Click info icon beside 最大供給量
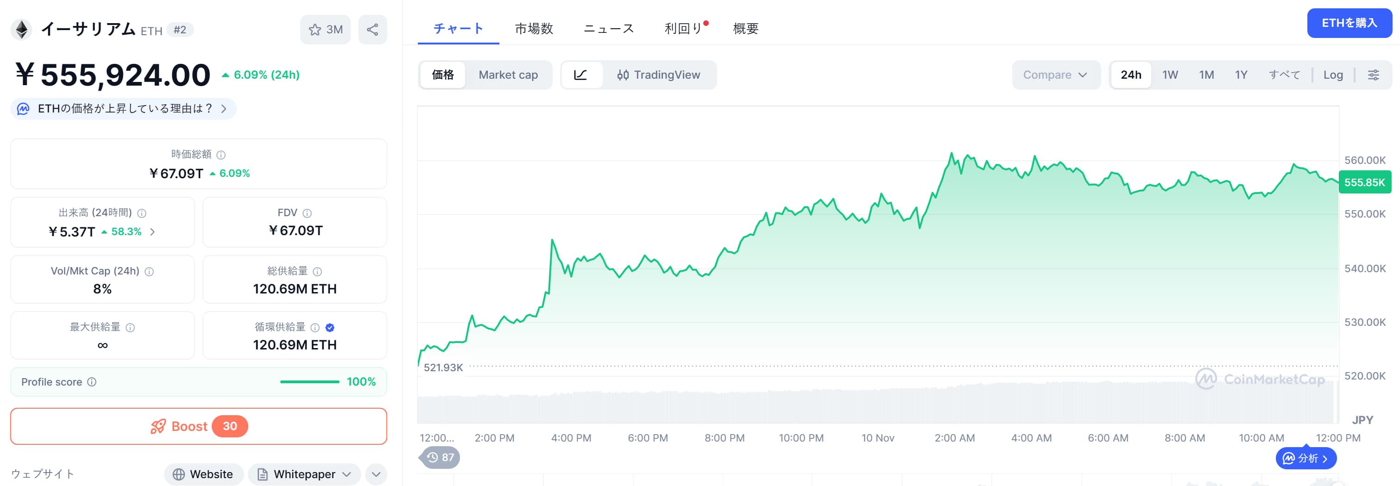This screenshot has height=486, width=1400. click(x=131, y=327)
